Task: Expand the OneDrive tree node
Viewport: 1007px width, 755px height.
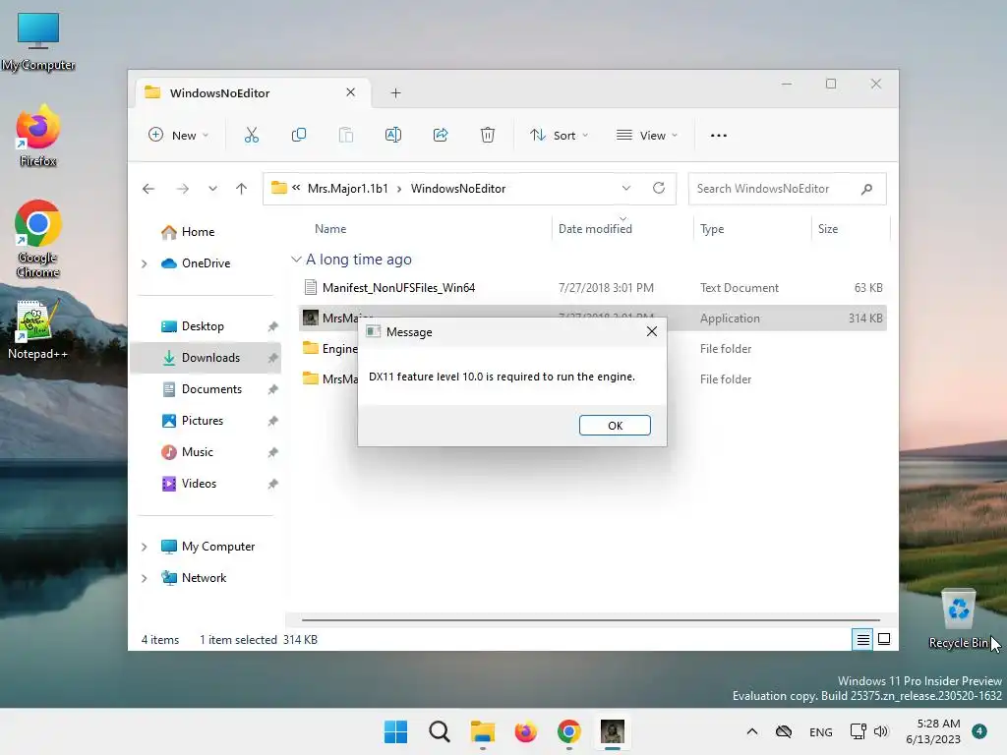Action: 144,263
